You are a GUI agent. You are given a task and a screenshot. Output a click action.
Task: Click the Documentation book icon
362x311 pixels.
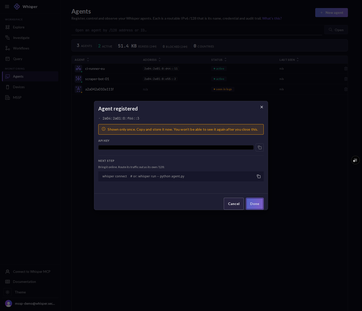point(8,282)
